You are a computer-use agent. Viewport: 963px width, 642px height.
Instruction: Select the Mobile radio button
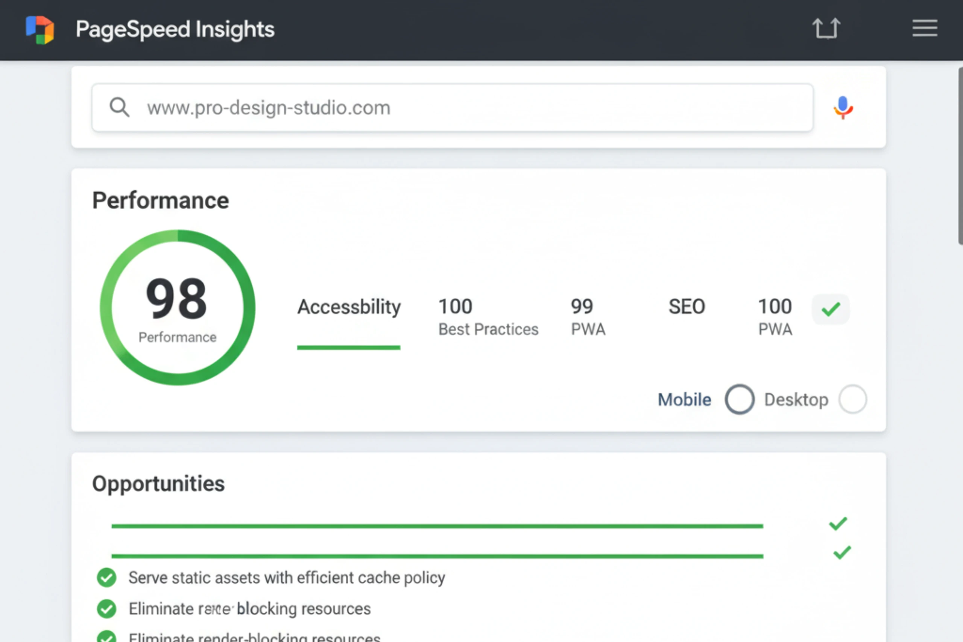click(x=740, y=399)
